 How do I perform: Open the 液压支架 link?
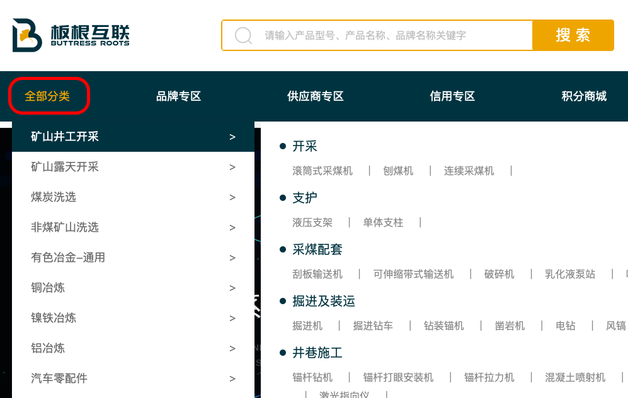pos(312,222)
